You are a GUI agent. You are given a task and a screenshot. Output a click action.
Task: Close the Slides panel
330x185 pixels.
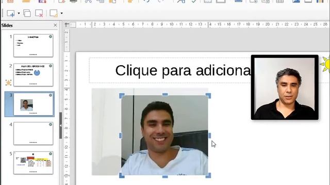(x=55, y=25)
